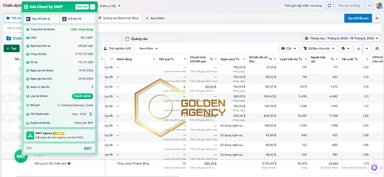Screen dimensions: 384x177
Task: Click the Thử nghiệm A/B button
Action: [x=117, y=48]
